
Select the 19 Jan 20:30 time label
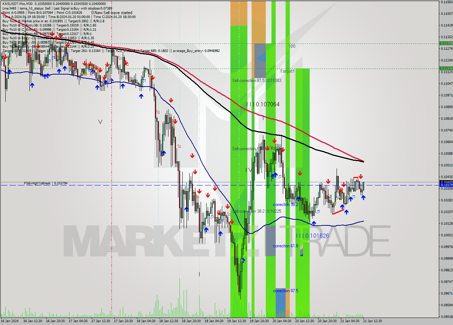pyautogui.click(x=259, y=321)
